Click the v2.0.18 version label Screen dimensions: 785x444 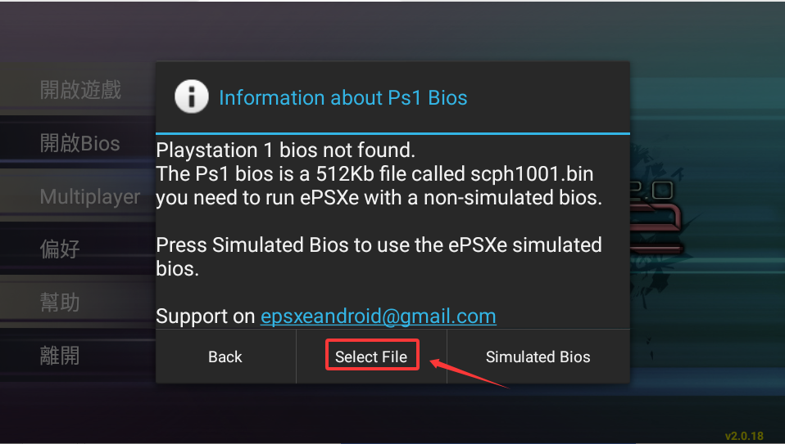744,436
